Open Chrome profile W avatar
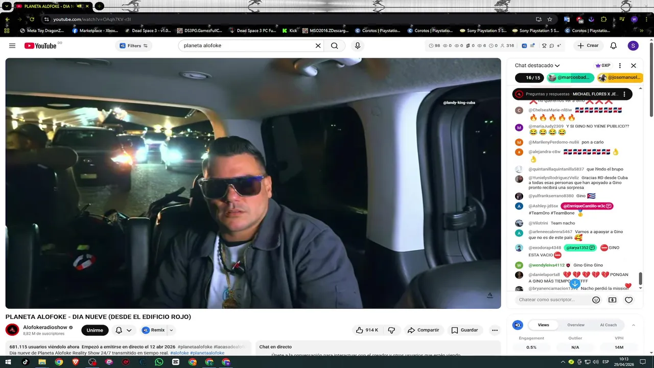The height and width of the screenshot is (368, 654). tap(634, 19)
